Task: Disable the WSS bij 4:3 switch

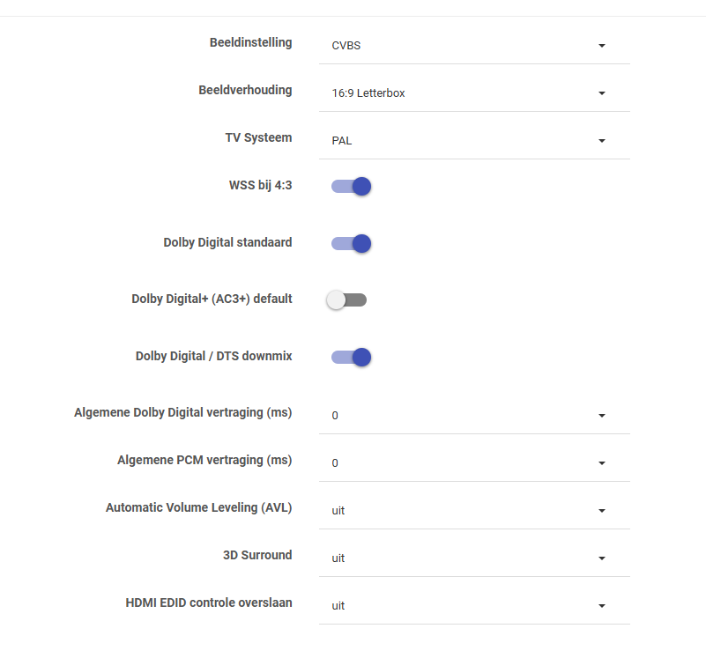Action: 351,187
